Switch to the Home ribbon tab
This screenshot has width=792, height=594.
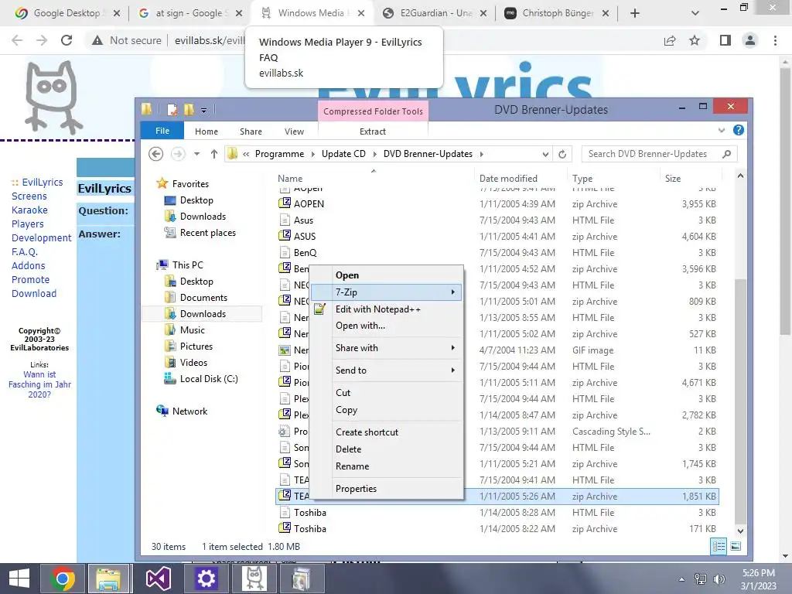coord(207,131)
